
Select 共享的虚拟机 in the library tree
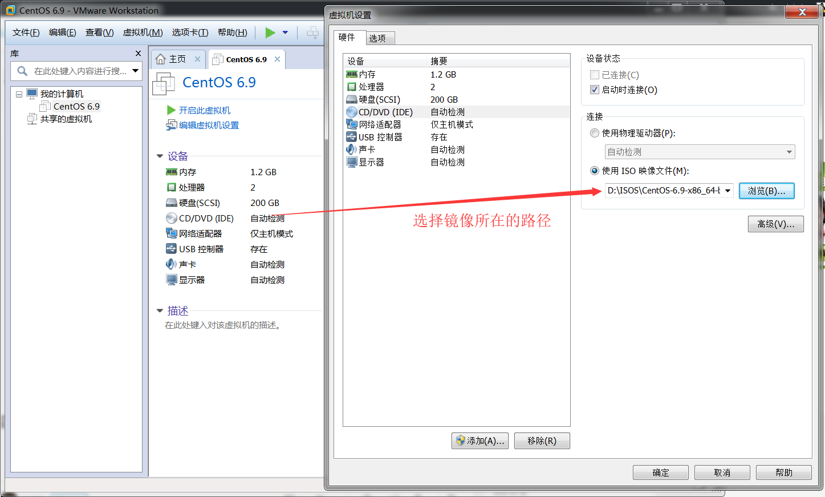[x=66, y=119]
